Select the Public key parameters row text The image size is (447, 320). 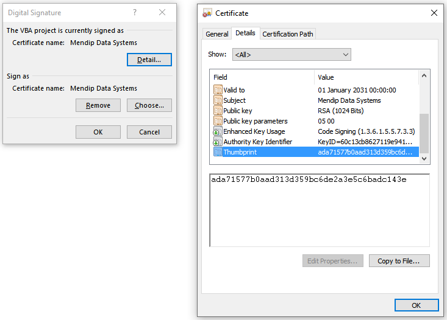pos(256,121)
